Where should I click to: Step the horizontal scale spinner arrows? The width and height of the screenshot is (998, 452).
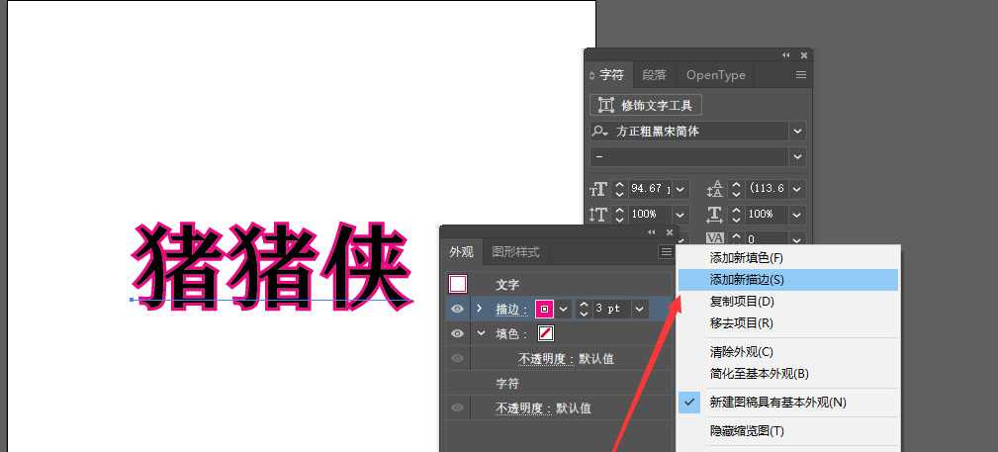737,215
